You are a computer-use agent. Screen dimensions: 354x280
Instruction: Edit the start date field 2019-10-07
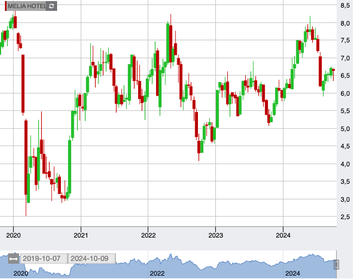(44, 259)
